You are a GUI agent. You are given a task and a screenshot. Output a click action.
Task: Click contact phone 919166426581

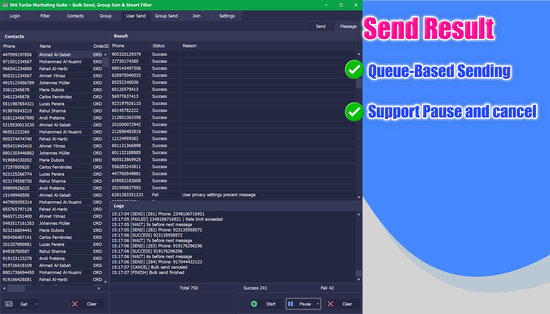17,279
